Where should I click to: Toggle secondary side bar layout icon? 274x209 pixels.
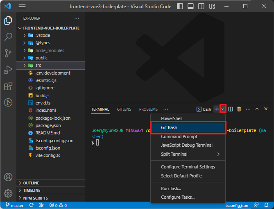201,6
